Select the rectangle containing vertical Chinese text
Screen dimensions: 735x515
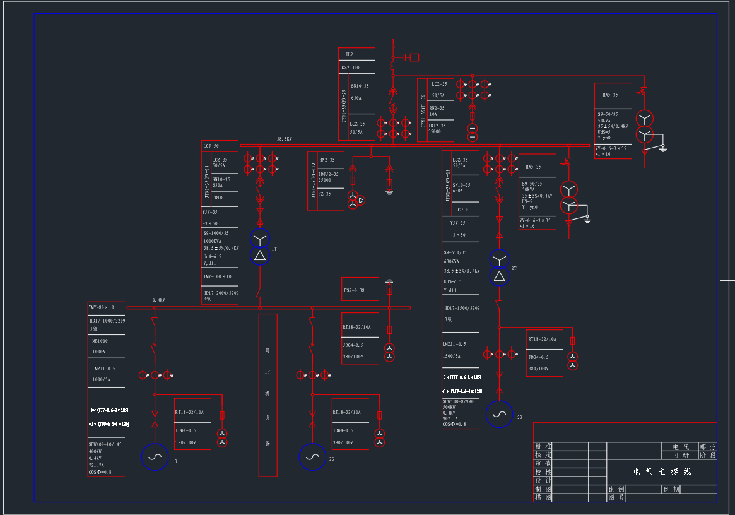pyautogui.click(x=268, y=394)
